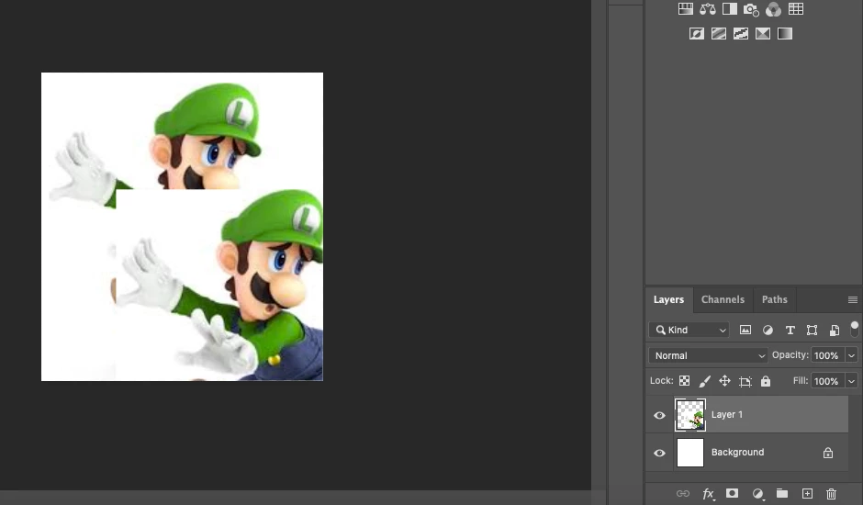Select the Layer 1 name
Viewport: 863px width, 505px height.
(726, 415)
